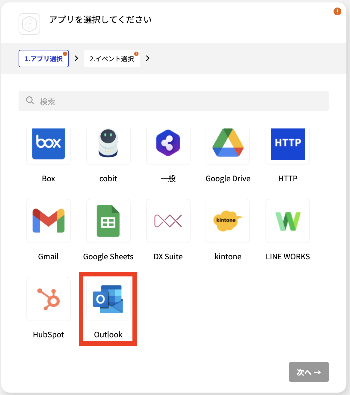Screen dimensions: 350x395
Task: Click the Box label text
Action: coord(49,179)
